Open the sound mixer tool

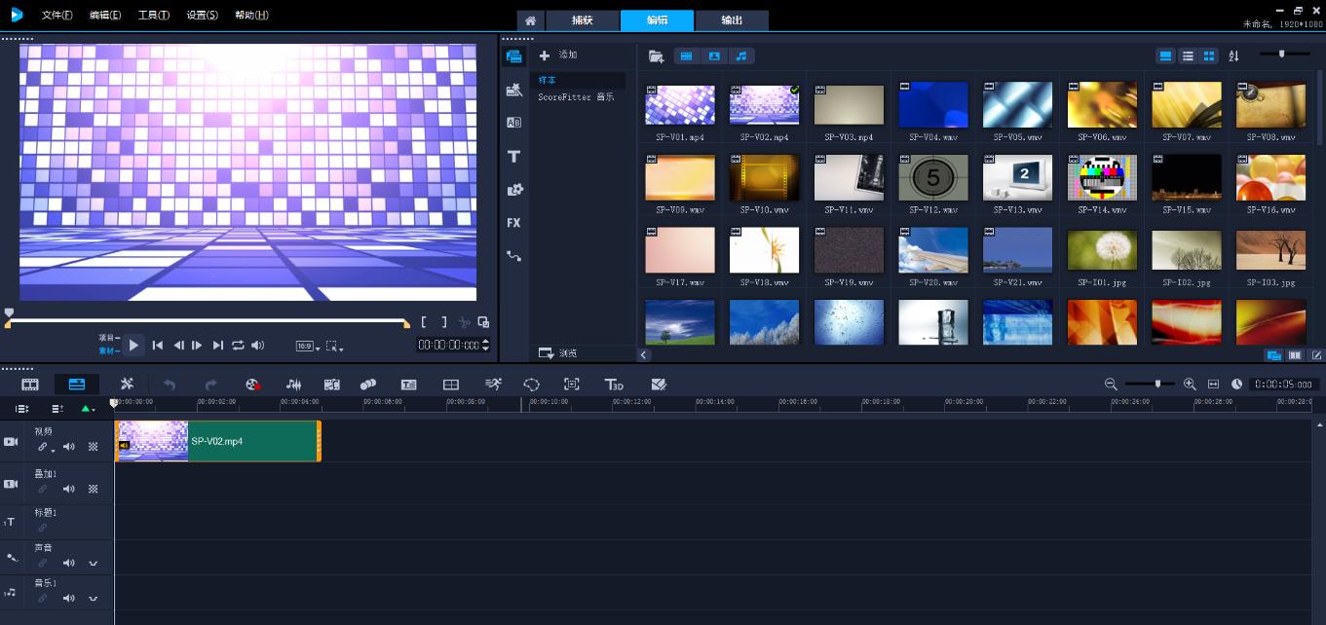(x=293, y=385)
